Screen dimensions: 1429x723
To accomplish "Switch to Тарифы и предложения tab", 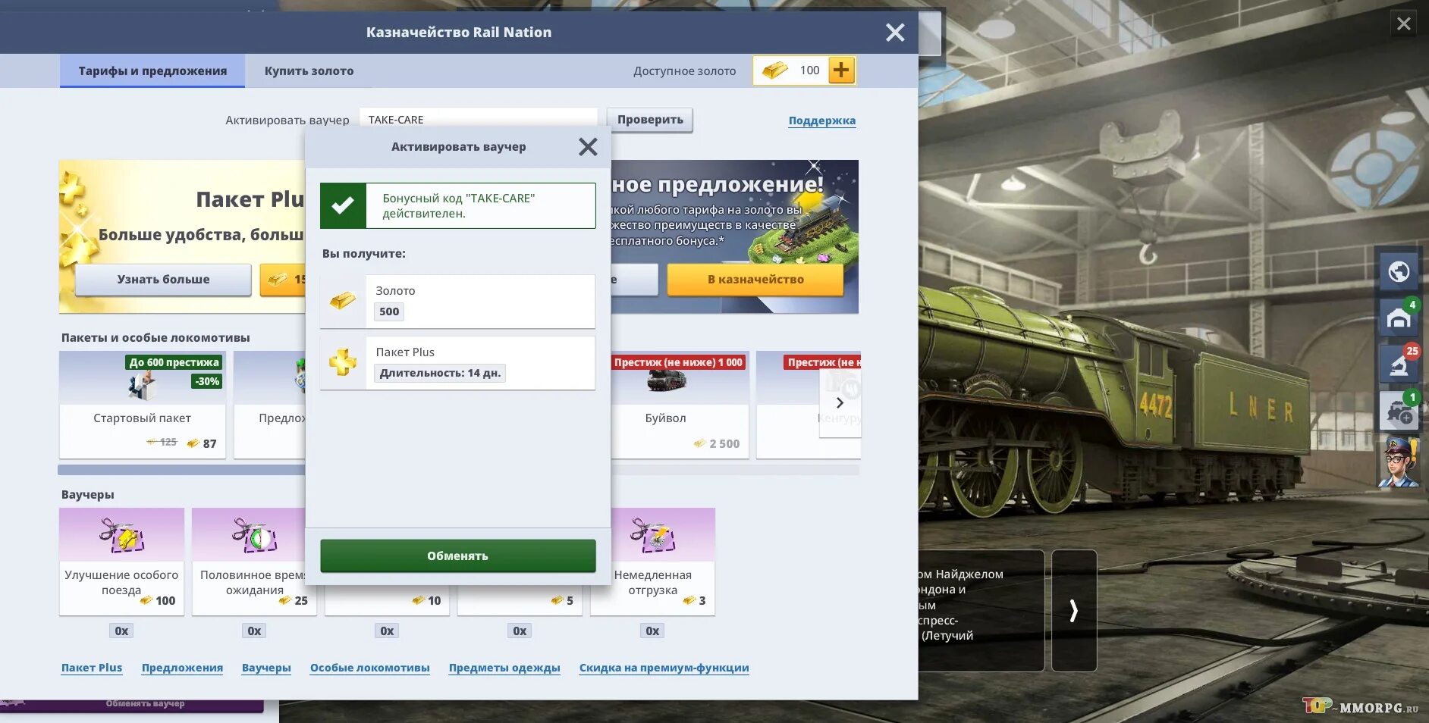I will pos(152,70).
